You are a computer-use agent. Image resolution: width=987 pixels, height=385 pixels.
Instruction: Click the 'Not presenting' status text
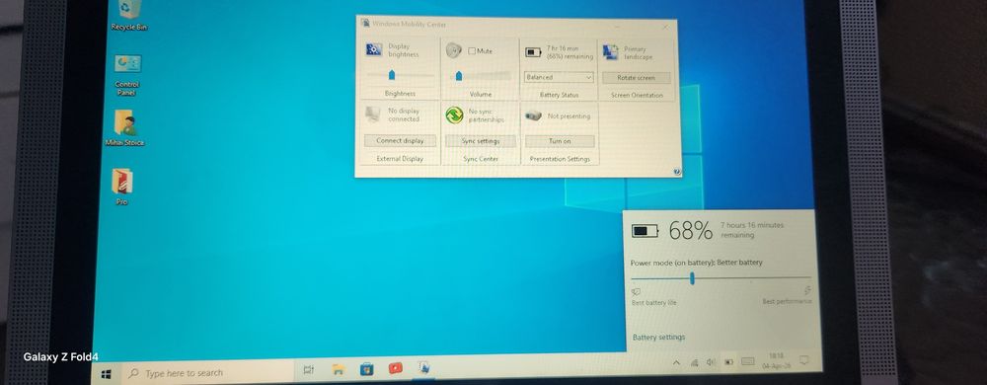point(569,116)
